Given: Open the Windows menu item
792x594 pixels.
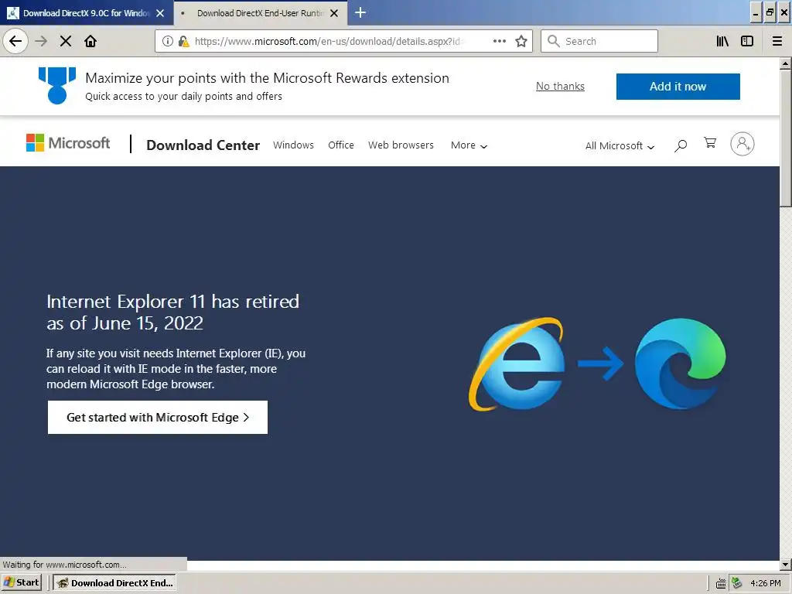Looking at the screenshot, I should click(293, 145).
